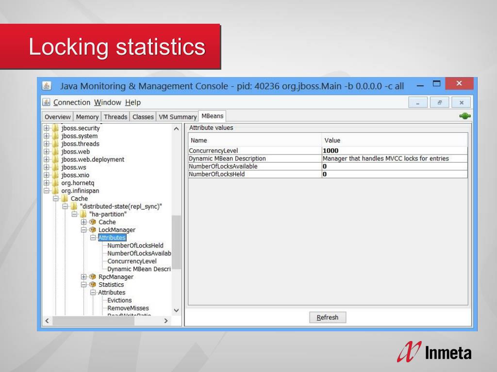
Task: Click the Value column header
Action: coord(395,140)
